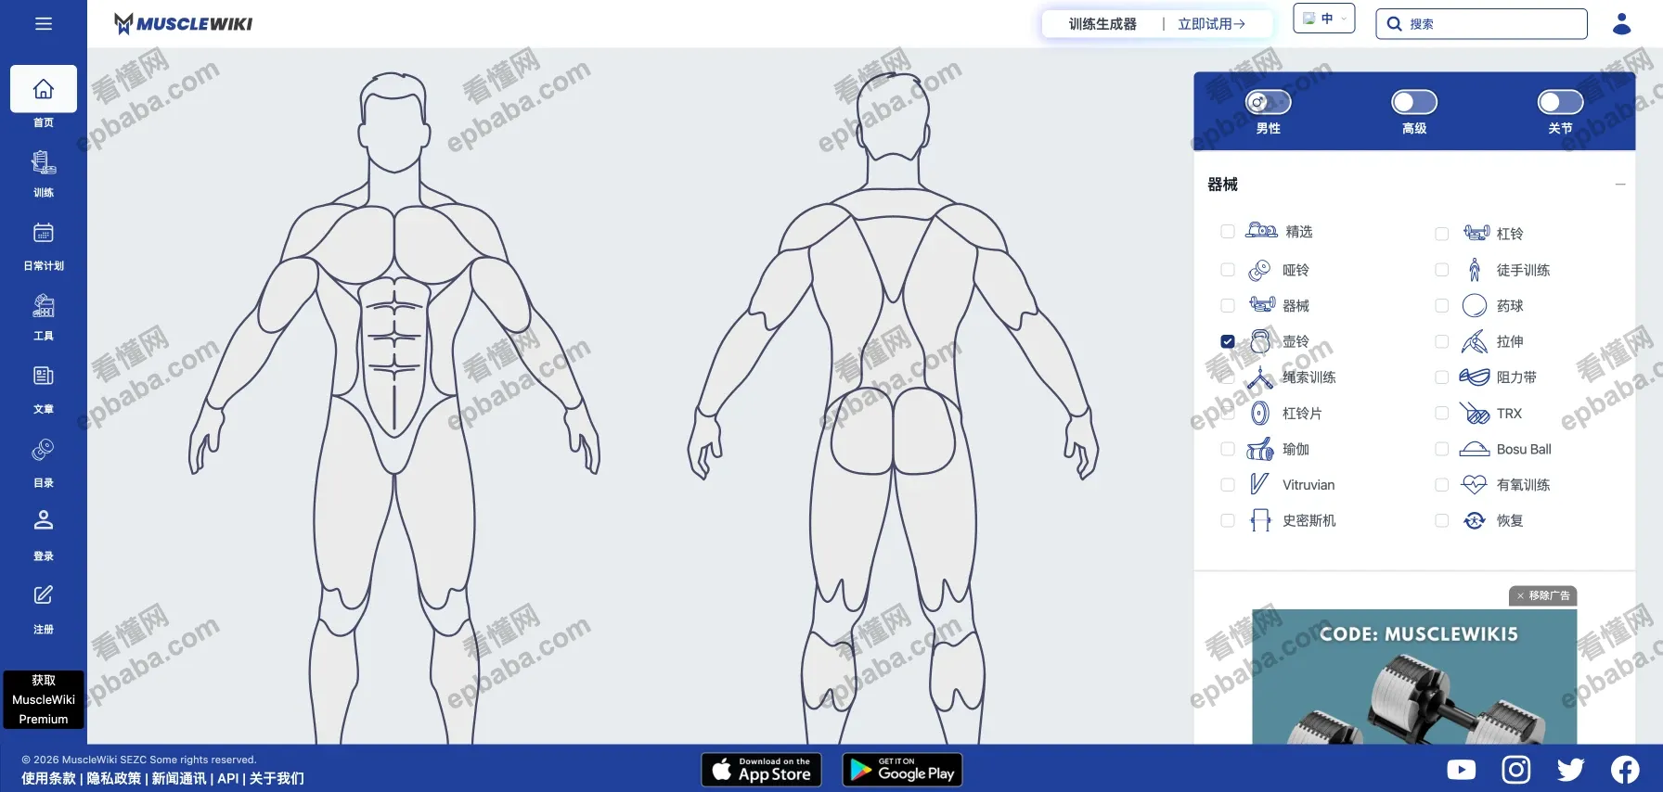Click the 壶铃 kettlebell icon
1663x792 pixels.
click(1260, 341)
